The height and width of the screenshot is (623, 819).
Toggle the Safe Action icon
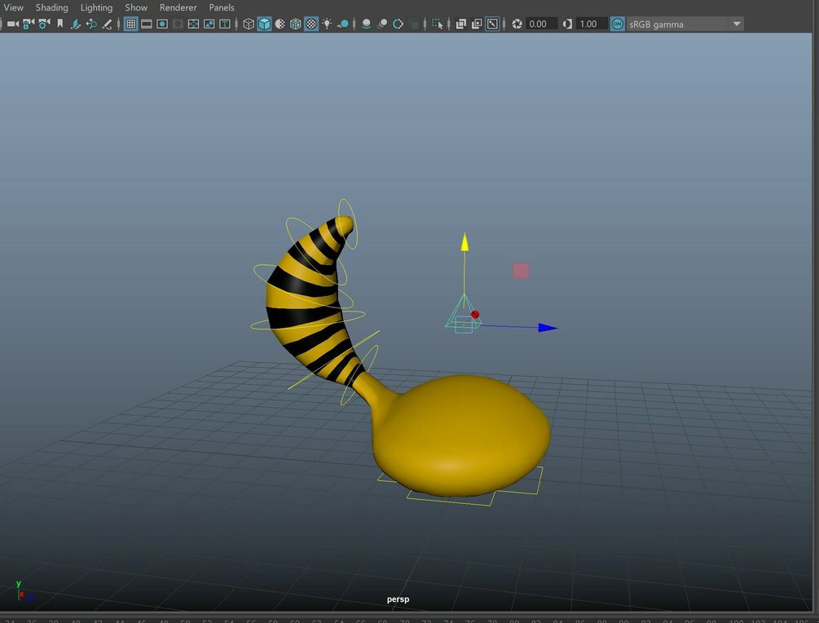pos(209,24)
